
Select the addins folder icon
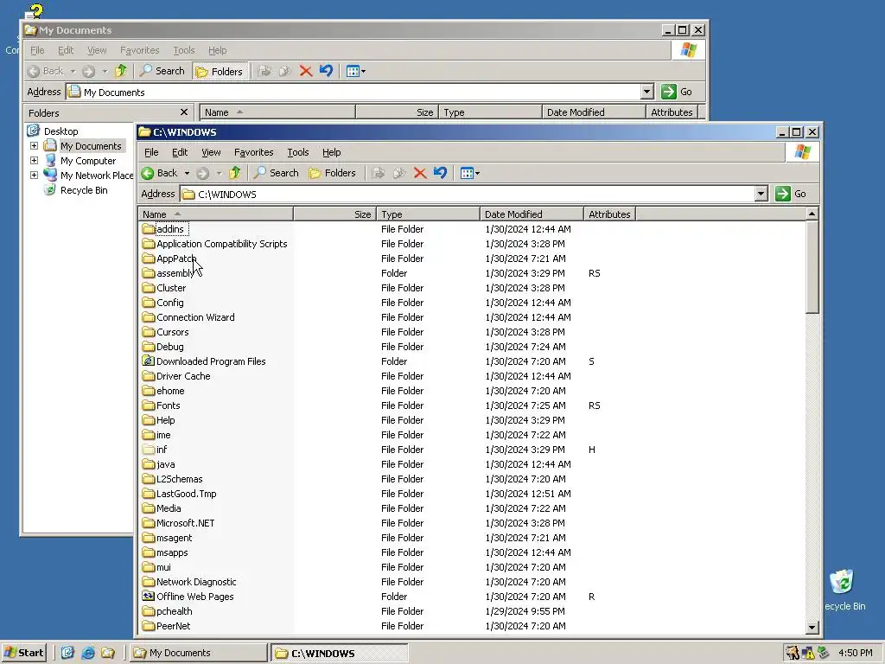pyautogui.click(x=149, y=228)
